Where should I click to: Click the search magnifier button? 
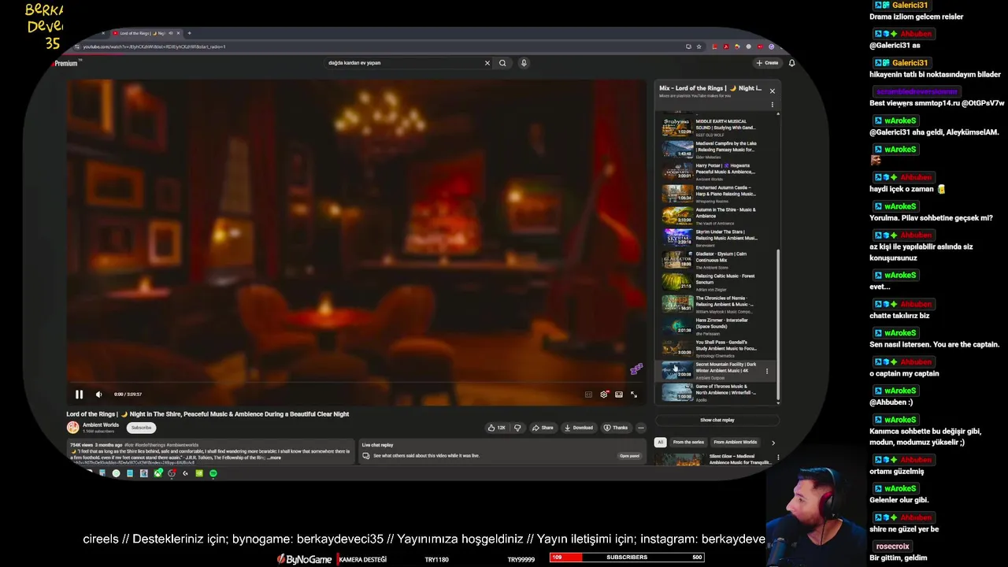[502, 63]
